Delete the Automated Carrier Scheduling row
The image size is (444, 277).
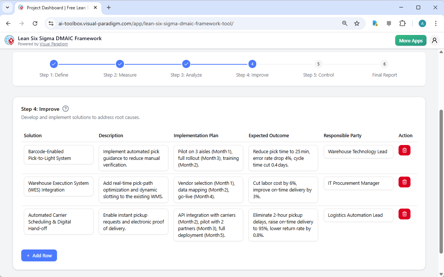pos(404,214)
